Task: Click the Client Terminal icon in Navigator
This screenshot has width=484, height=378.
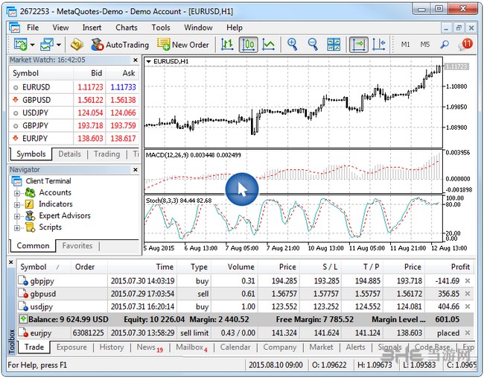Action: (16, 181)
